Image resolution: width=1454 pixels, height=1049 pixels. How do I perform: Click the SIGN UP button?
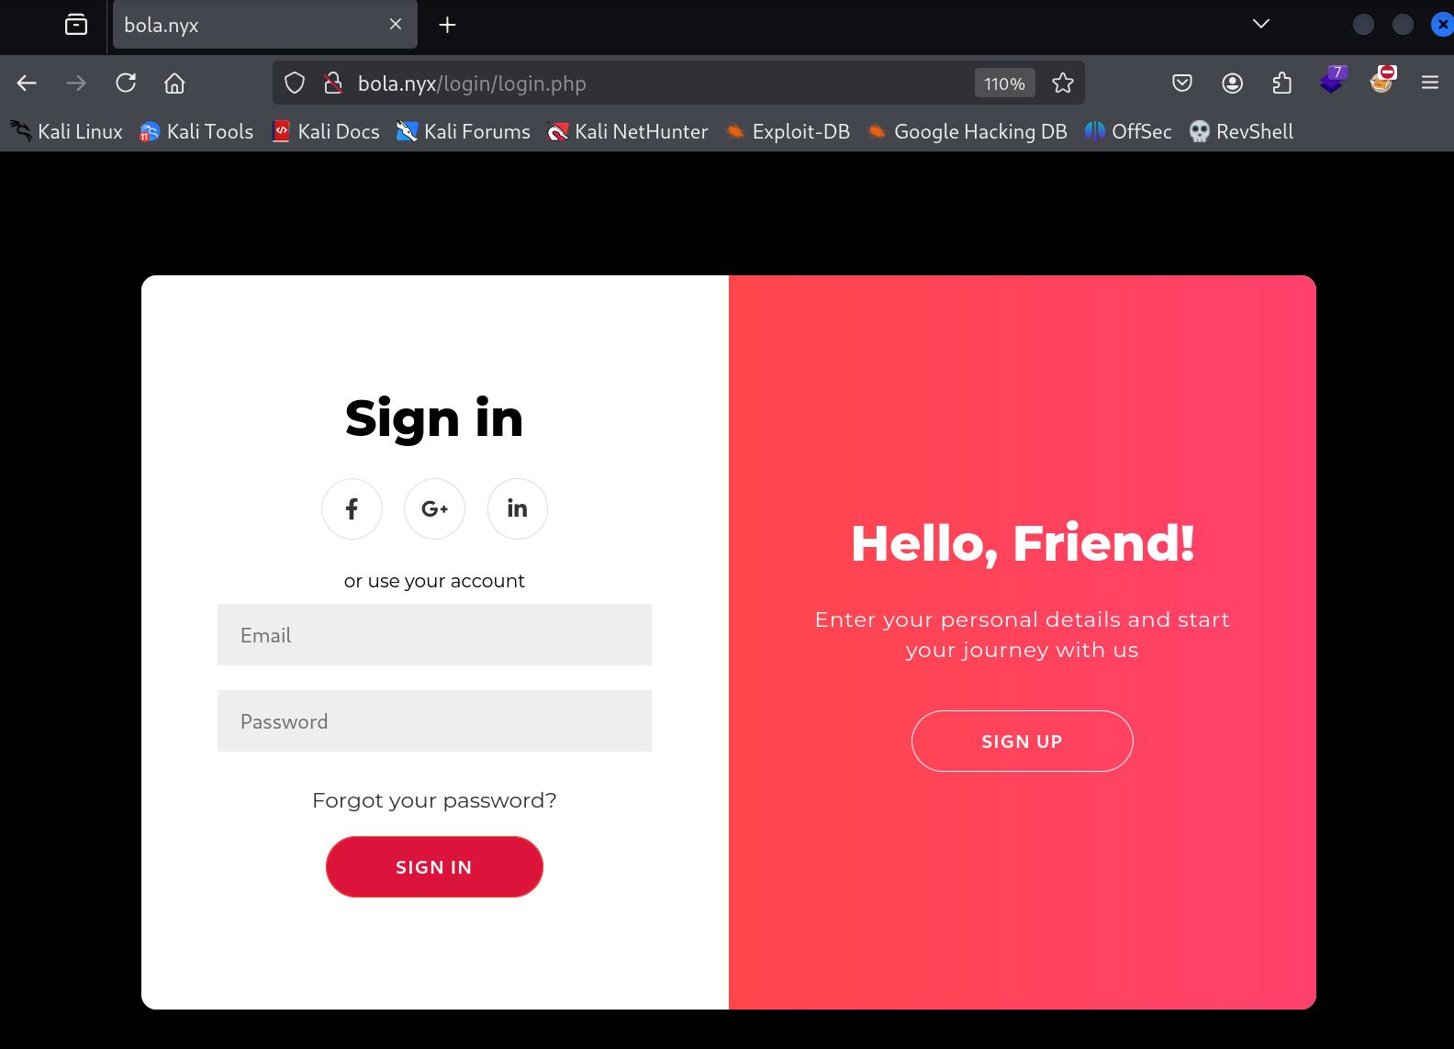pyautogui.click(x=1023, y=742)
